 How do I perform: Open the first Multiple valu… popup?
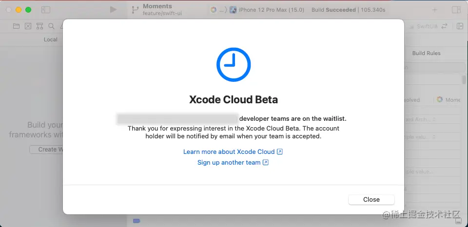pyautogui.click(x=421, y=137)
